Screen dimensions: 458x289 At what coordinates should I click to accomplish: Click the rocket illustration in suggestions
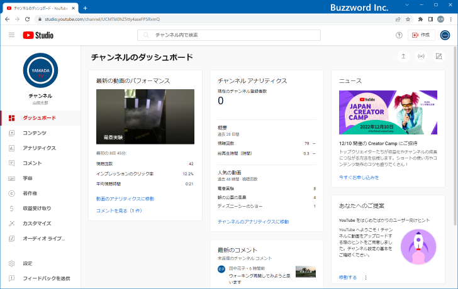tap(418, 247)
